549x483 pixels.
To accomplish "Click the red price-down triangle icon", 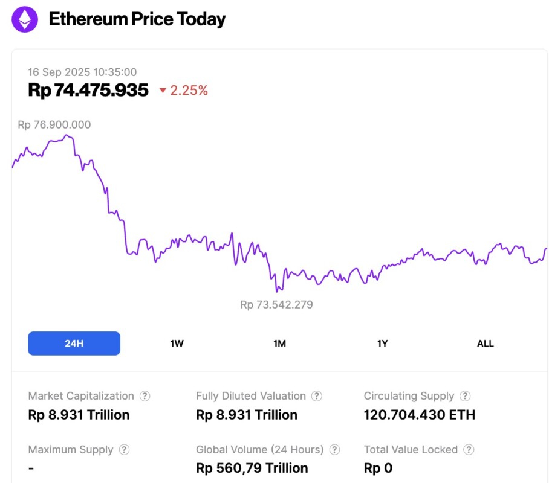I will coord(163,91).
